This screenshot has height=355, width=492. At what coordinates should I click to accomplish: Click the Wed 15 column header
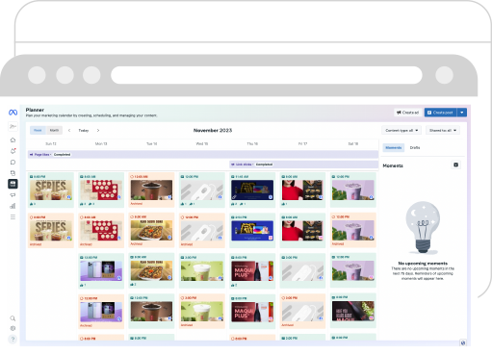coord(202,144)
